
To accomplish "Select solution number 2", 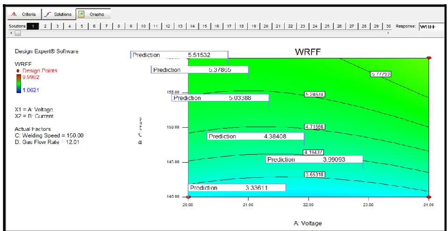I will tap(45, 26).
